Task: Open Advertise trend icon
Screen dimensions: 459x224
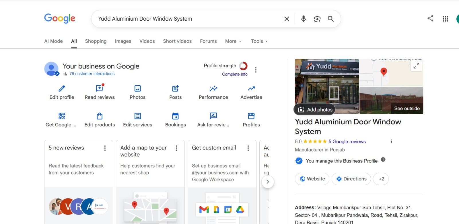Action: [x=251, y=88]
